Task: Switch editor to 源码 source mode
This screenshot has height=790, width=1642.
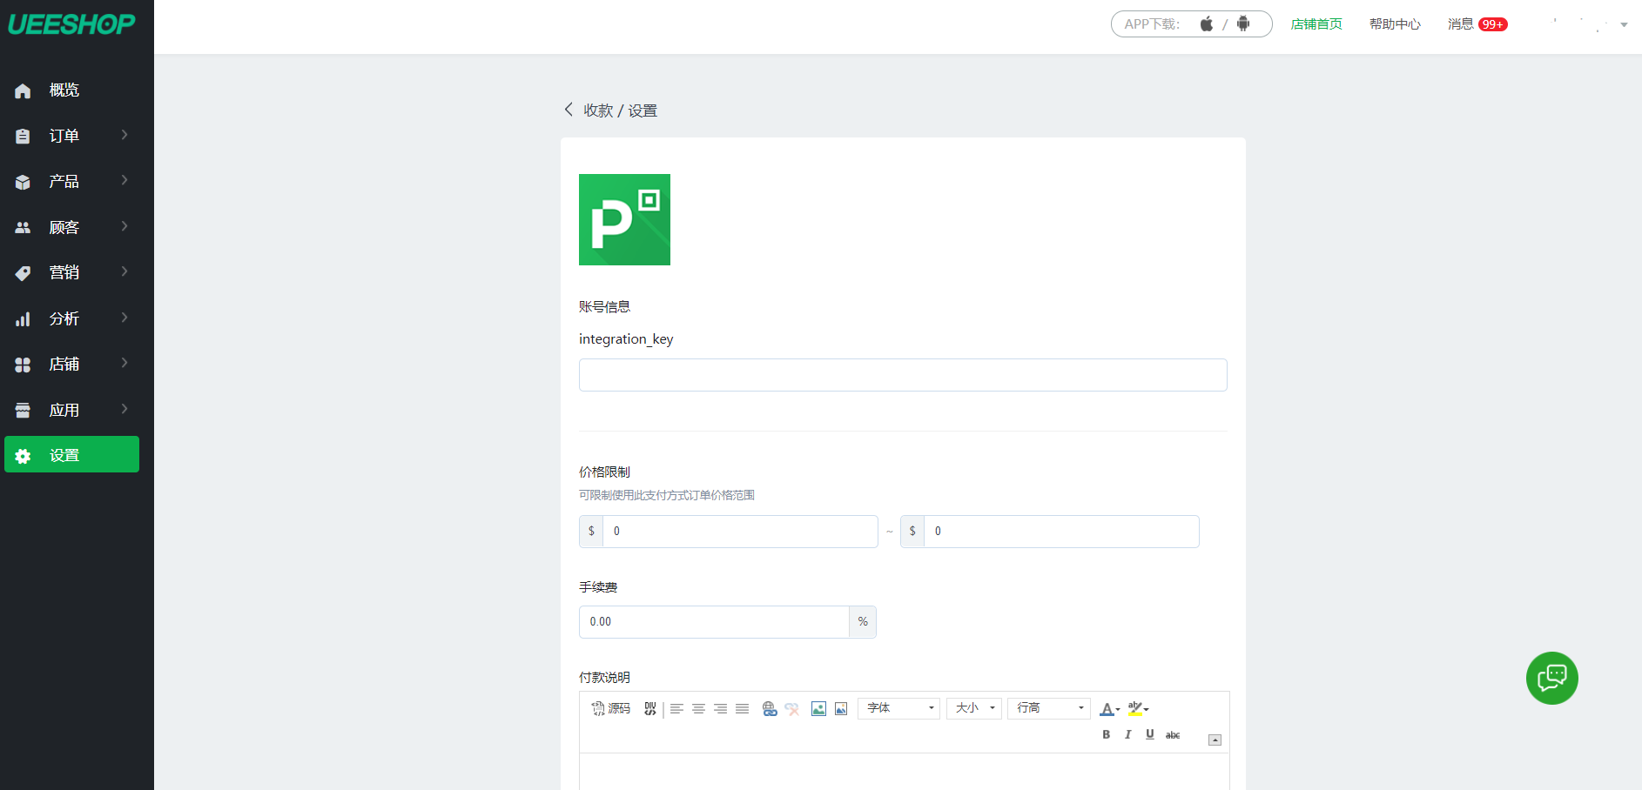Action: click(x=611, y=708)
